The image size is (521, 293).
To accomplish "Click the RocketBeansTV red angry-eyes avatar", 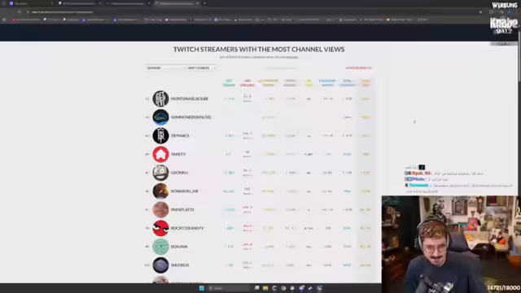I will 160,228.
